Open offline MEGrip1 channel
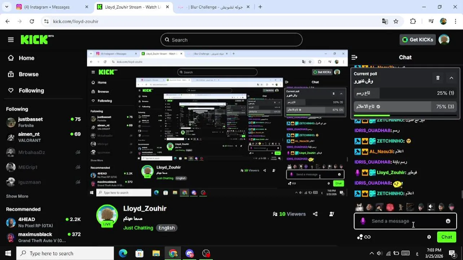This screenshot has height=260, width=463. [43, 167]
